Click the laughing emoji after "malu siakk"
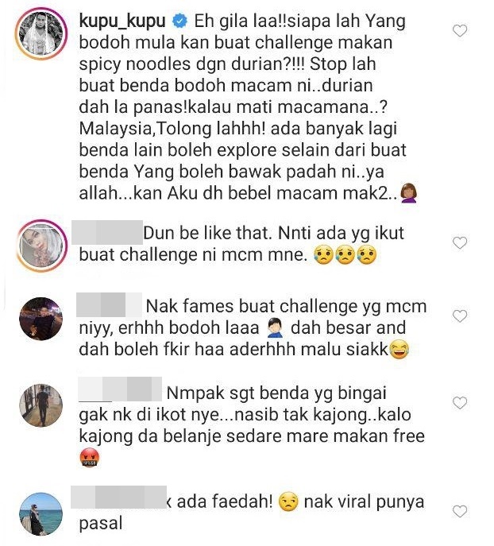494x546 pixels. click(x=399, y=350)
